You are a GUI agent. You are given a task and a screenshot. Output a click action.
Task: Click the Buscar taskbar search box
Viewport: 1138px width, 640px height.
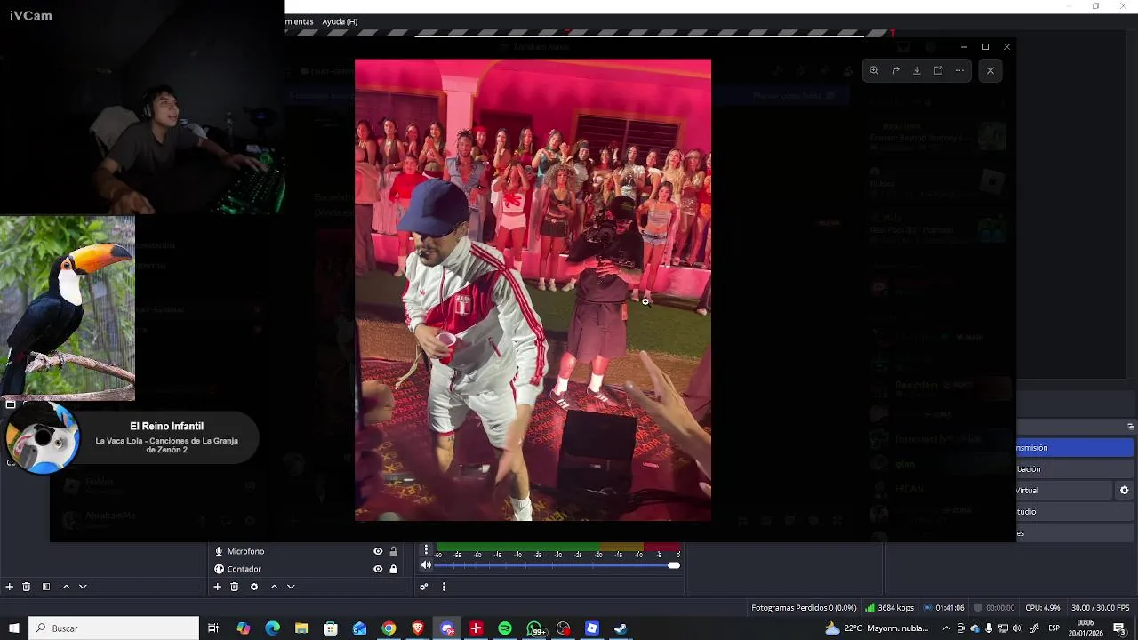point(114,628)
